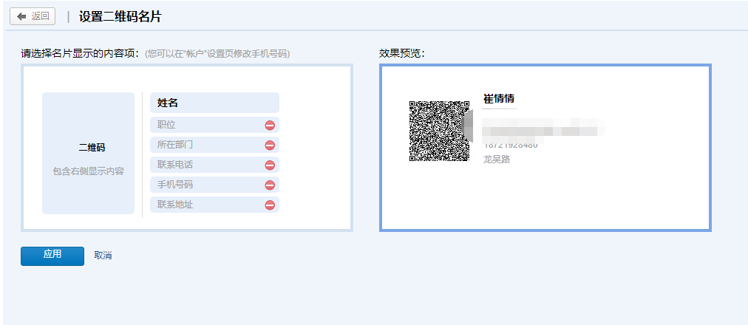This screenshot has height=325, width=748.
Task: Click the 返回 back button
Action: 33,16
